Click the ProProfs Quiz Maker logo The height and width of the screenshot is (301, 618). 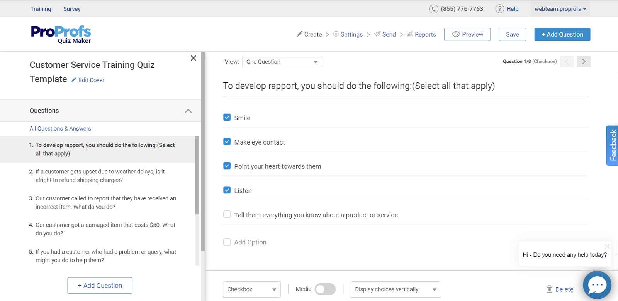pyautogui.click(x=61, y=34)
